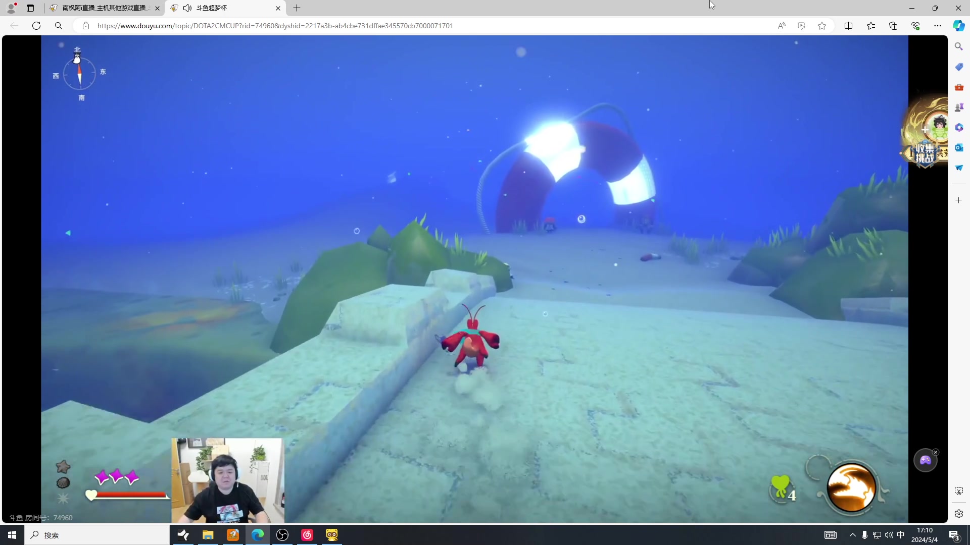
Task: Open the sidebar Tools toolbox
Action: pos(959,87)
